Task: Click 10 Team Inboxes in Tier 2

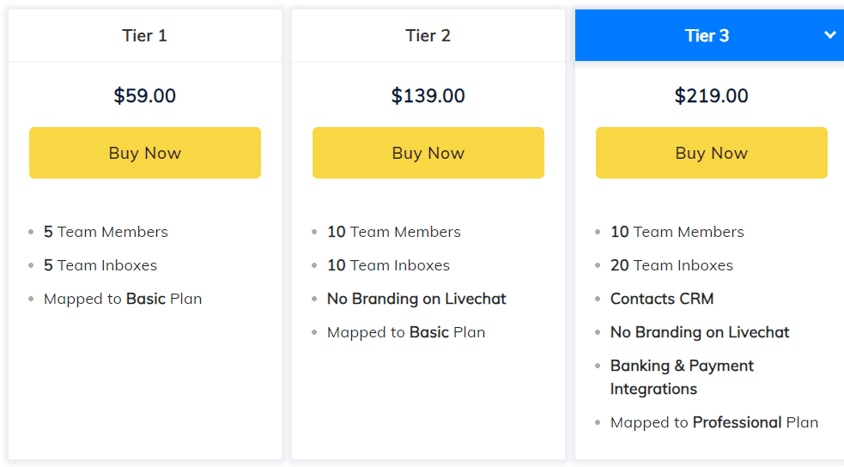Action: 388,265
